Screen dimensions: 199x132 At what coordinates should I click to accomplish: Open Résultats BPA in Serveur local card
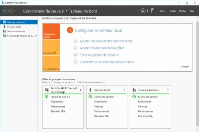click(101, 116)
